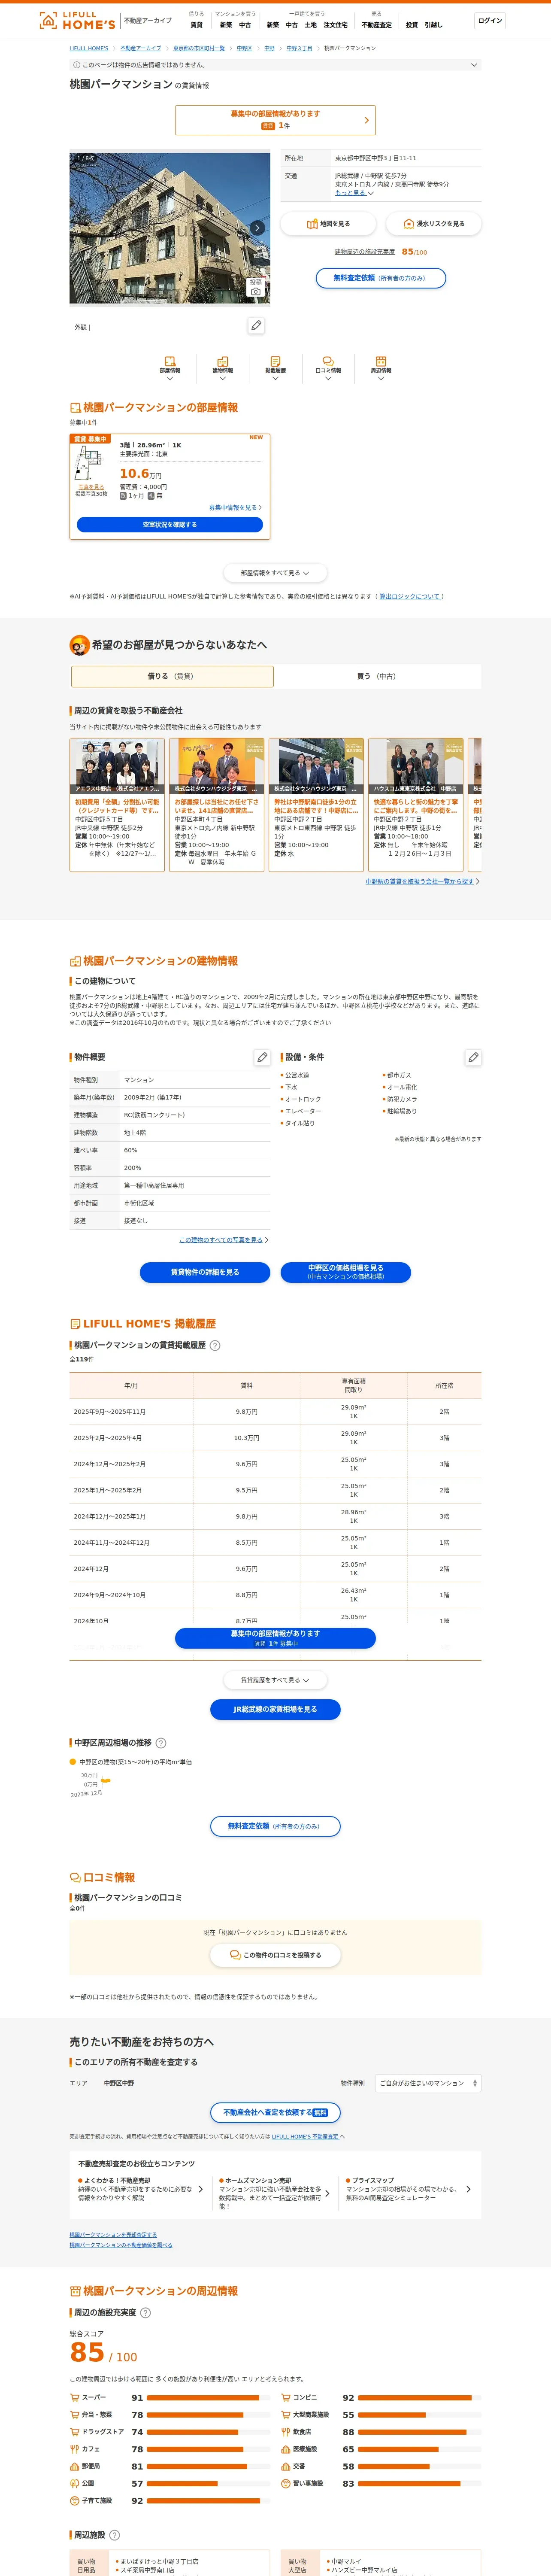
Task: Open 注文住宅 in top navigation
Action: pyautogui.click(x=335, y=25)
